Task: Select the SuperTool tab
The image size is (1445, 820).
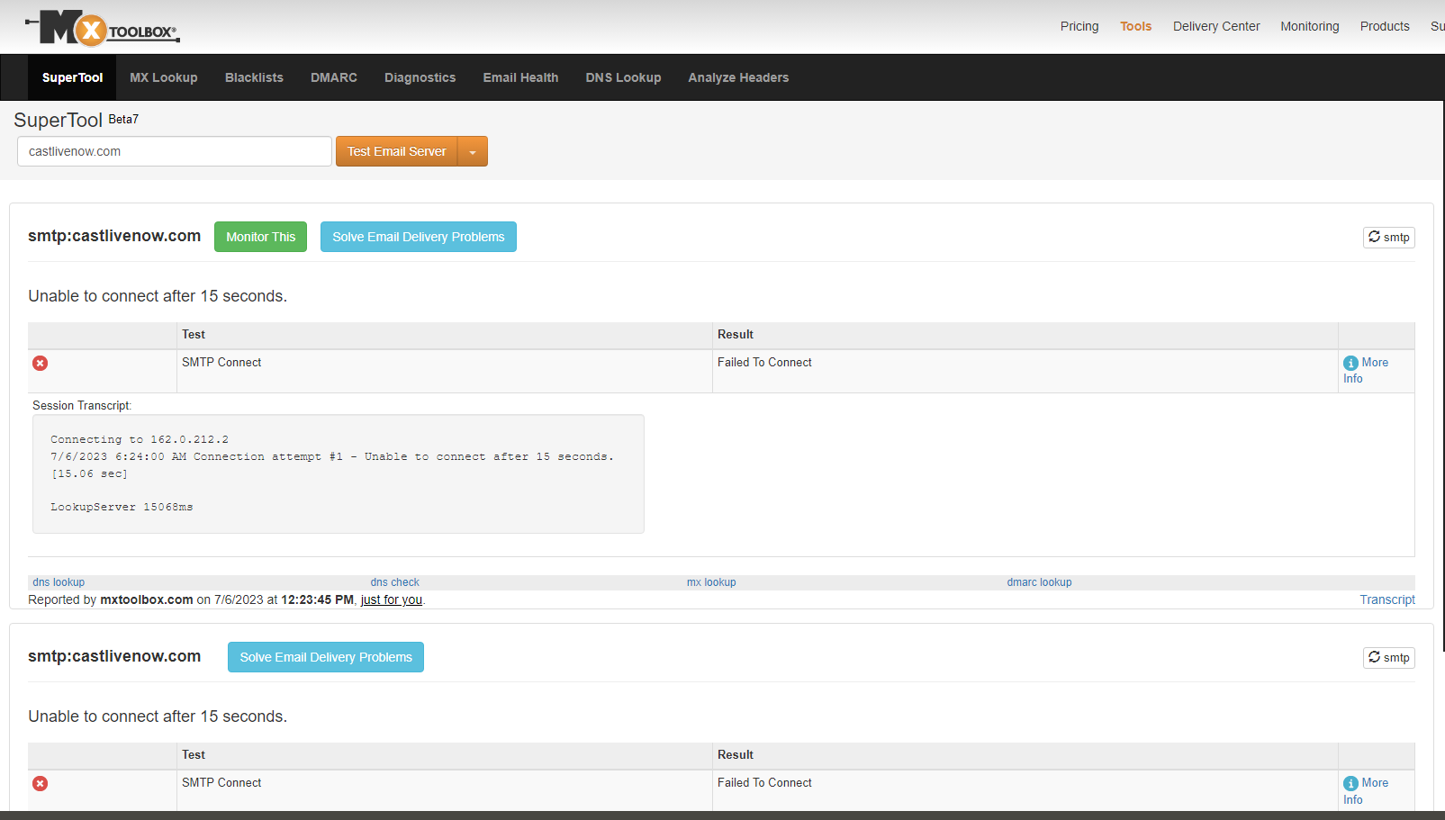Action: [72, 77]
